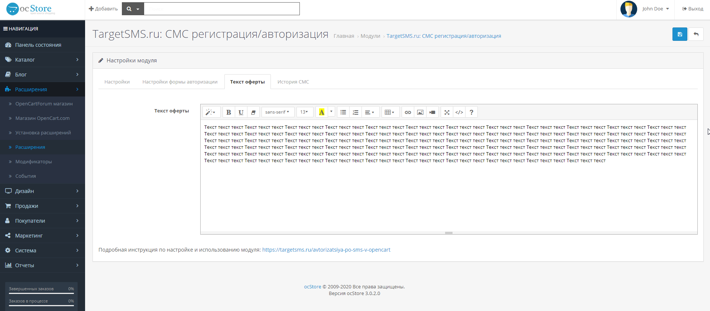The height and width of the screenshot is (311, 710).
Task: Expand the Покупатели menu
Action: pos(42,221)
